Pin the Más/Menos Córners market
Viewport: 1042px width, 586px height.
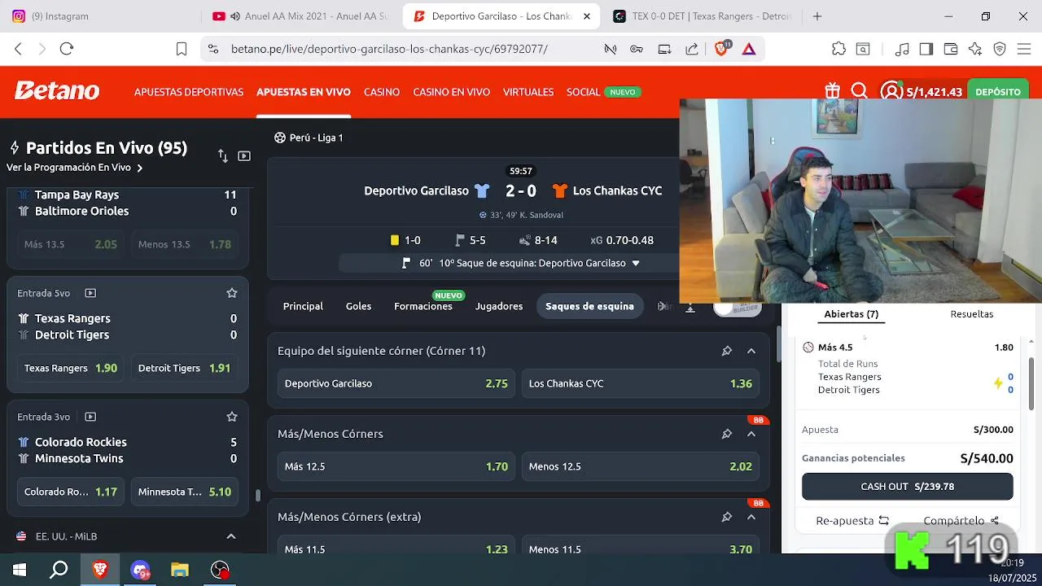point(727,434)
